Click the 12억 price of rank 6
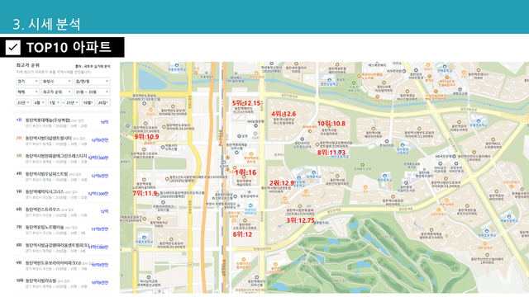The width and height of the screenshot is (529, 297). pos(105,211)
